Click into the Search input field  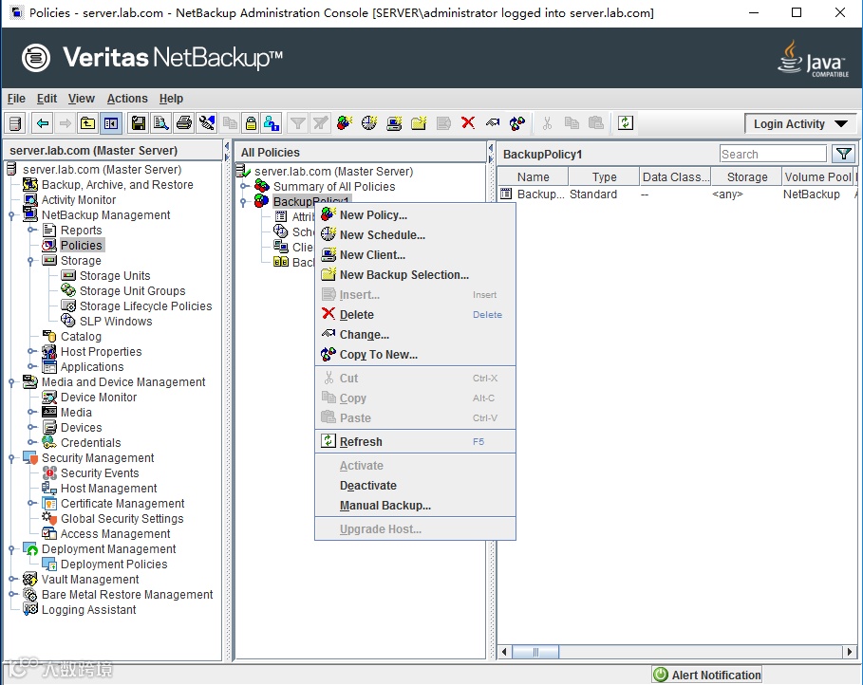tap(772, 154)
